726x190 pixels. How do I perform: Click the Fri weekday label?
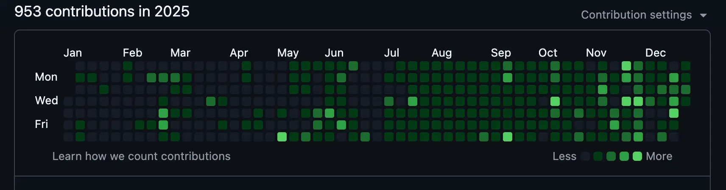(x=42, y=124)
